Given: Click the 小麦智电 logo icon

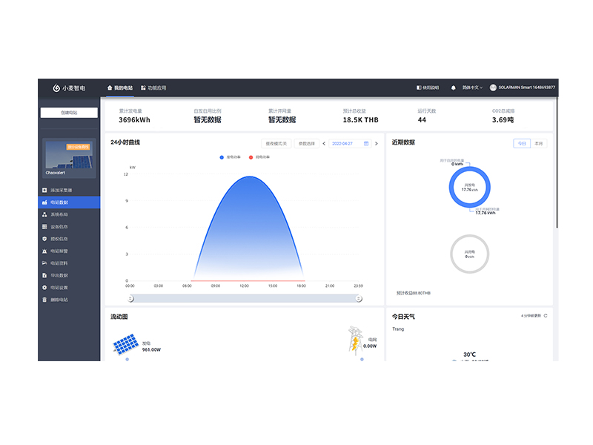Looking at the screenshot, I should [x=56, y=88].
